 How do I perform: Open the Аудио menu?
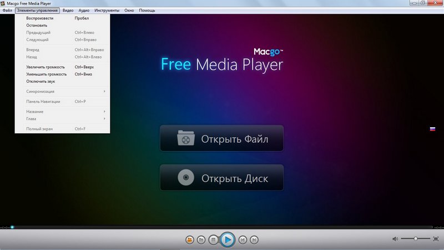click(84, 11)
